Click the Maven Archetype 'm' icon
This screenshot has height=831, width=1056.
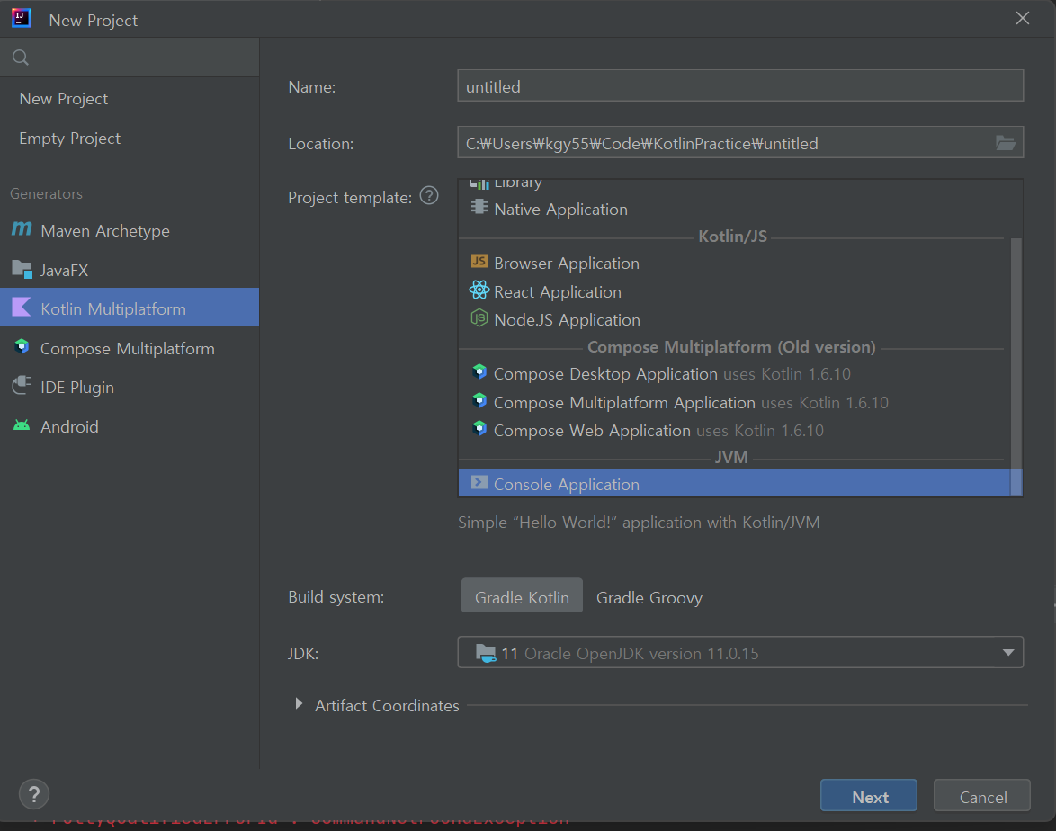point(22,229)
